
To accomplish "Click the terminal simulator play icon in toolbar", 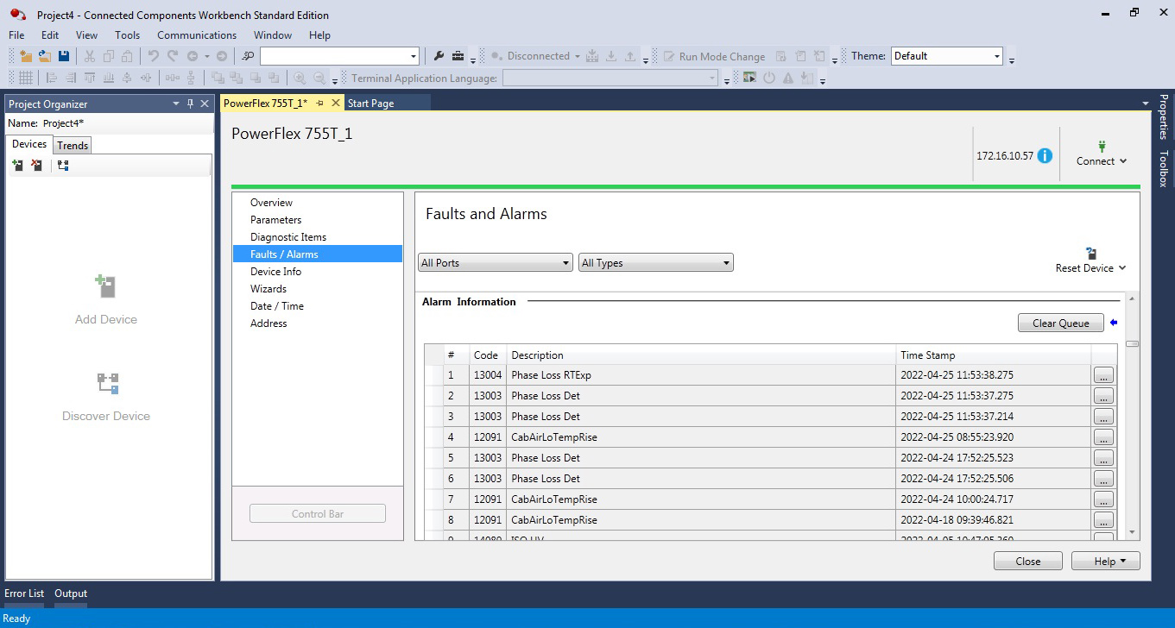I will coord(749,78).
